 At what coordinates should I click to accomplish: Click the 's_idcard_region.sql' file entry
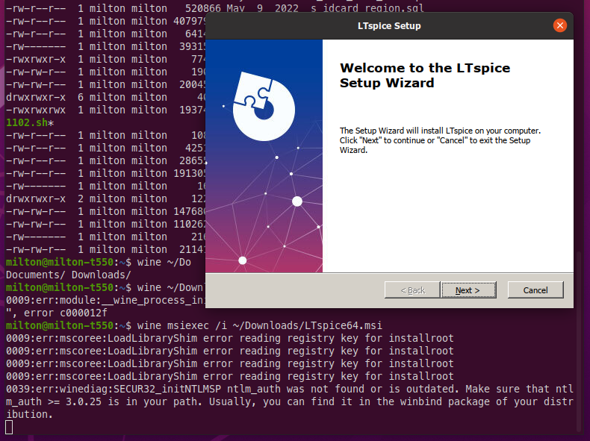367,8
